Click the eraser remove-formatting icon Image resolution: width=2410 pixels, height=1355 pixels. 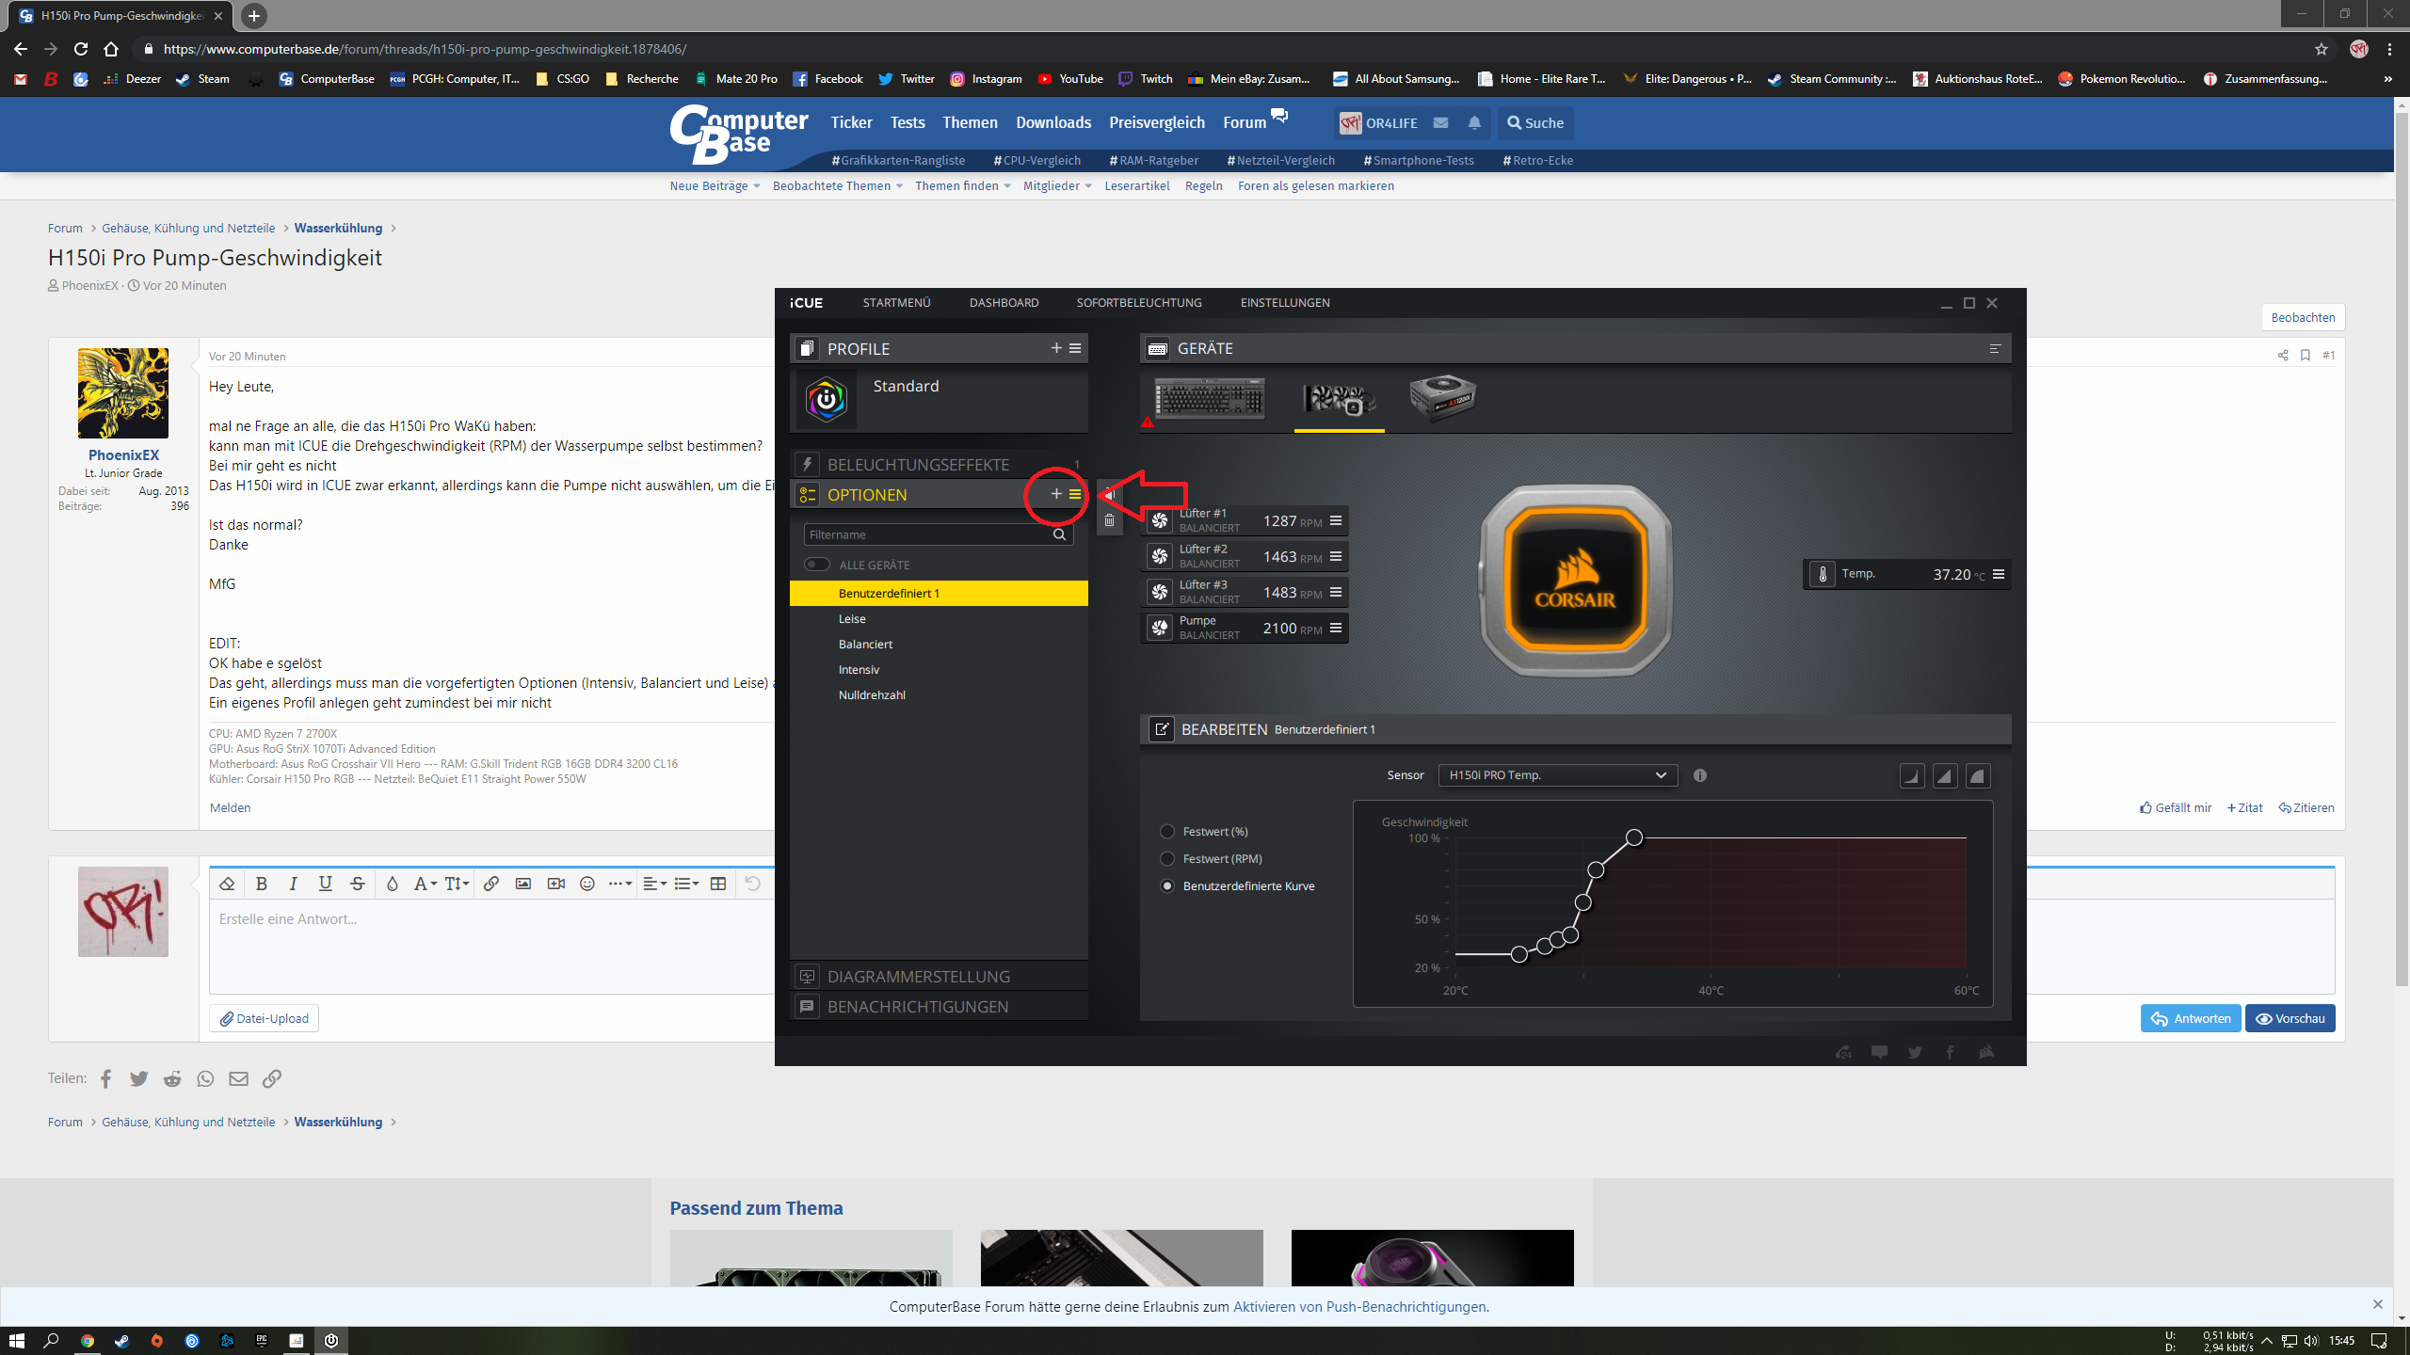[x=227, y=884]
